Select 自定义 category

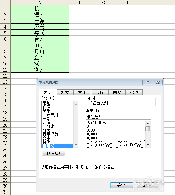pyautogui.click(x=58, y=146)
